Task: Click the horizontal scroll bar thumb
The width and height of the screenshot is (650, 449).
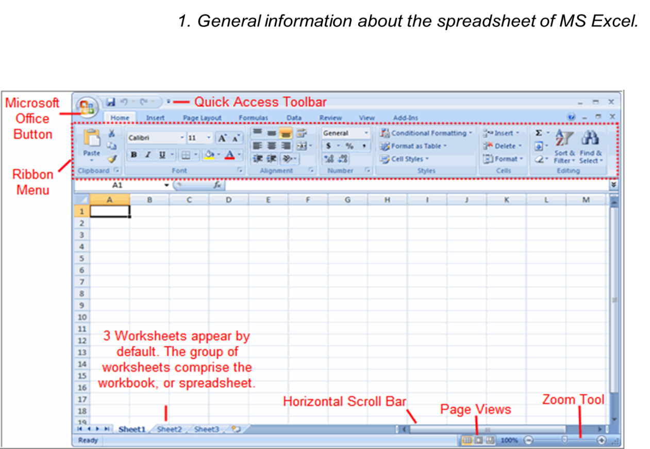Action: pos(487,429)
